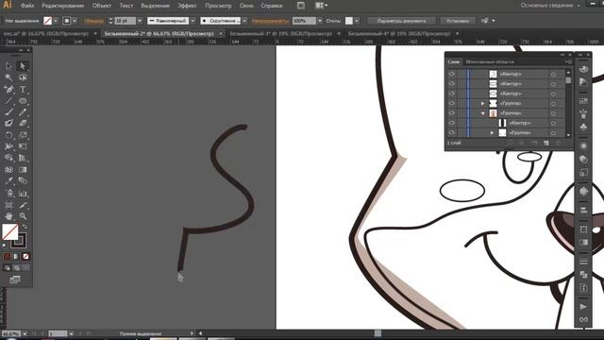Viewport: 604px width, 340px height.
Task: Toggle eye of the nested Контур sublayer
Action: coord(451,123)
